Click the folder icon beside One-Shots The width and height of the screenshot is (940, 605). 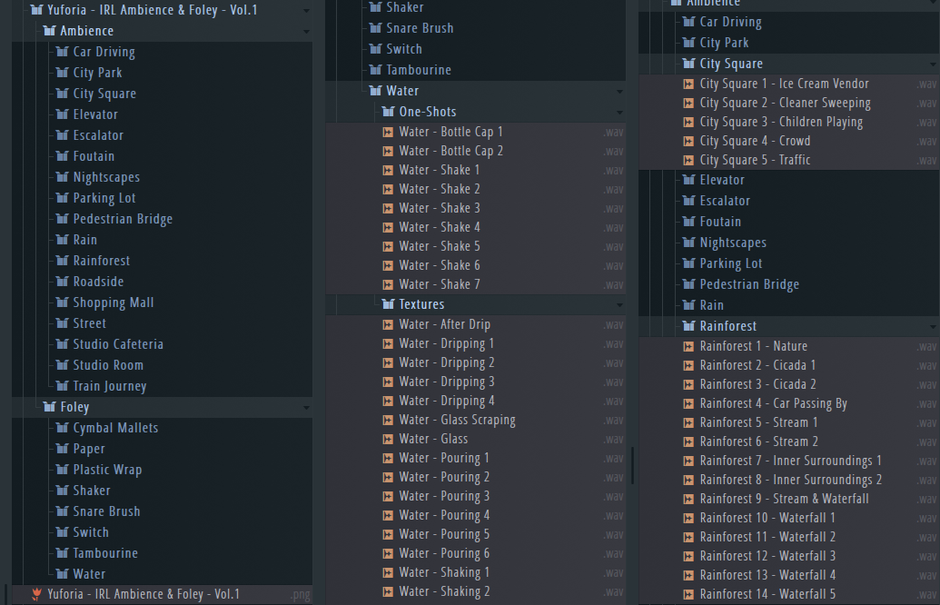(389, 112)
